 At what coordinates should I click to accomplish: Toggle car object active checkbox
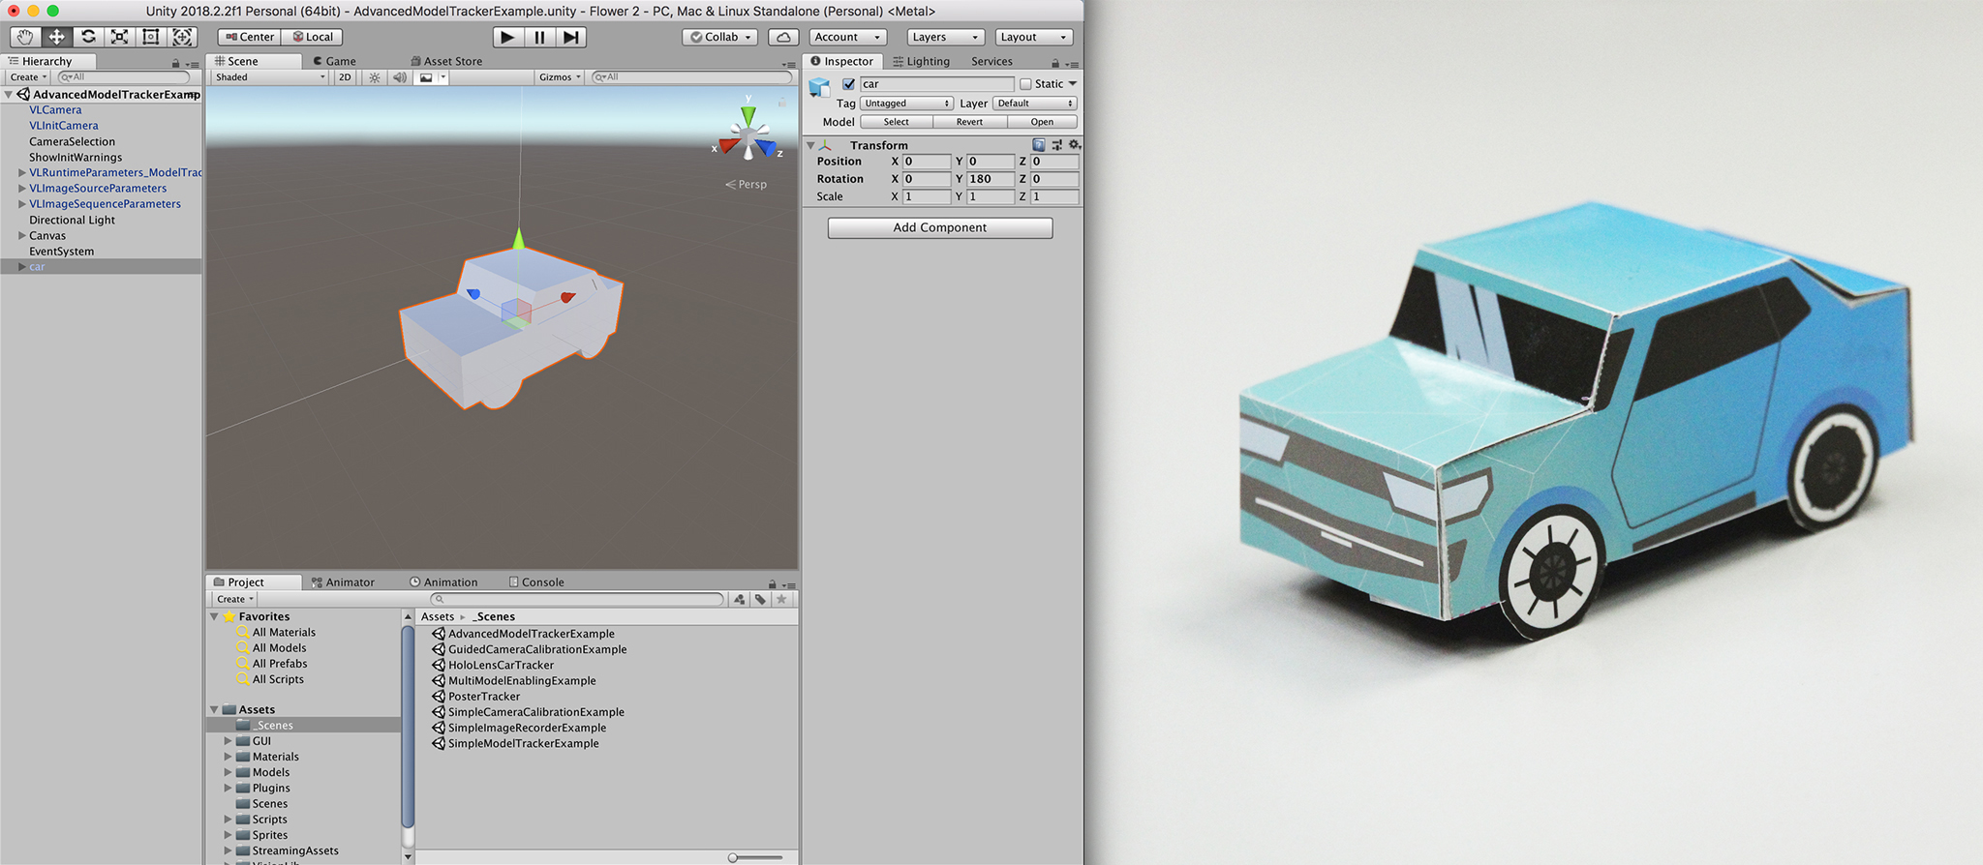(x=849, y=84)
